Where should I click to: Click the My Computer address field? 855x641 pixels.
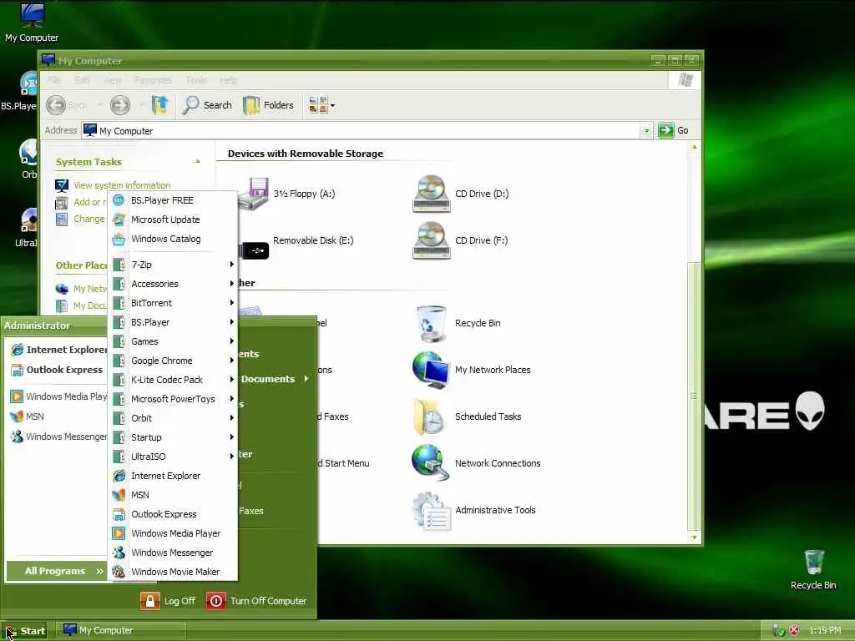click(361, 131)
